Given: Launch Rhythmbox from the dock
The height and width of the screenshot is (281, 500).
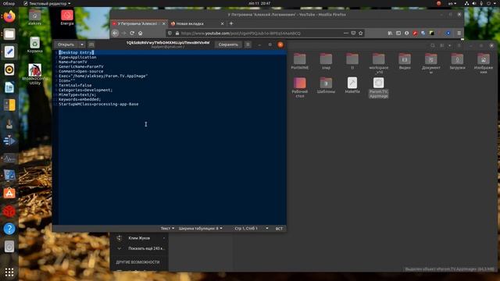Looking at the screenshot, I should (9, 69).
